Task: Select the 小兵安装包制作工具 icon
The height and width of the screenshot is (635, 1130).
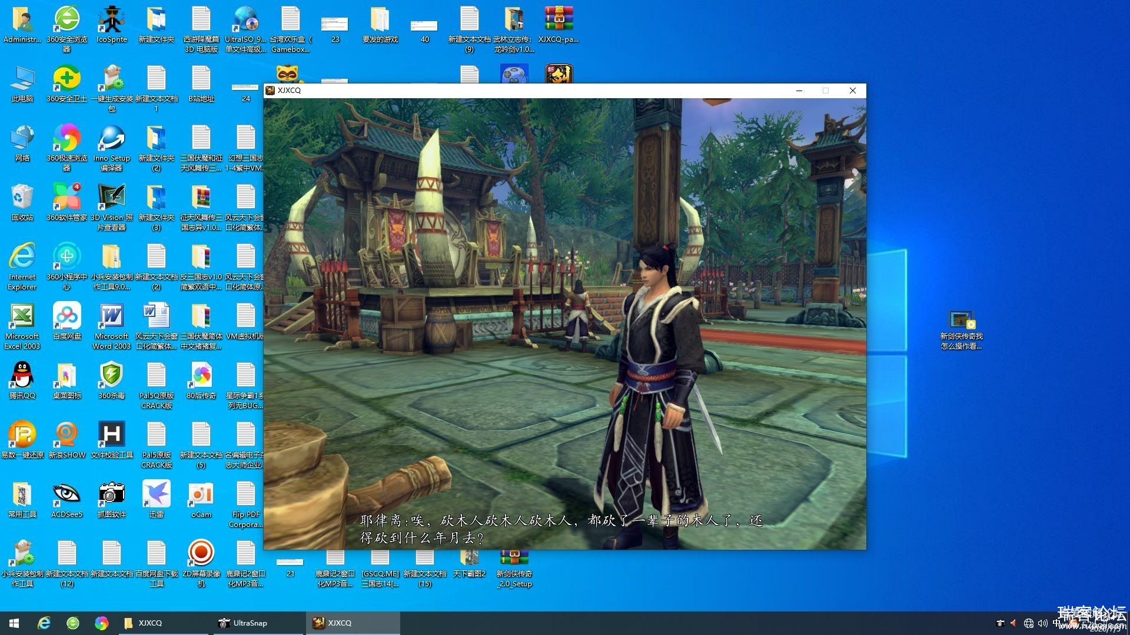Action: click(x=22, y=563)
